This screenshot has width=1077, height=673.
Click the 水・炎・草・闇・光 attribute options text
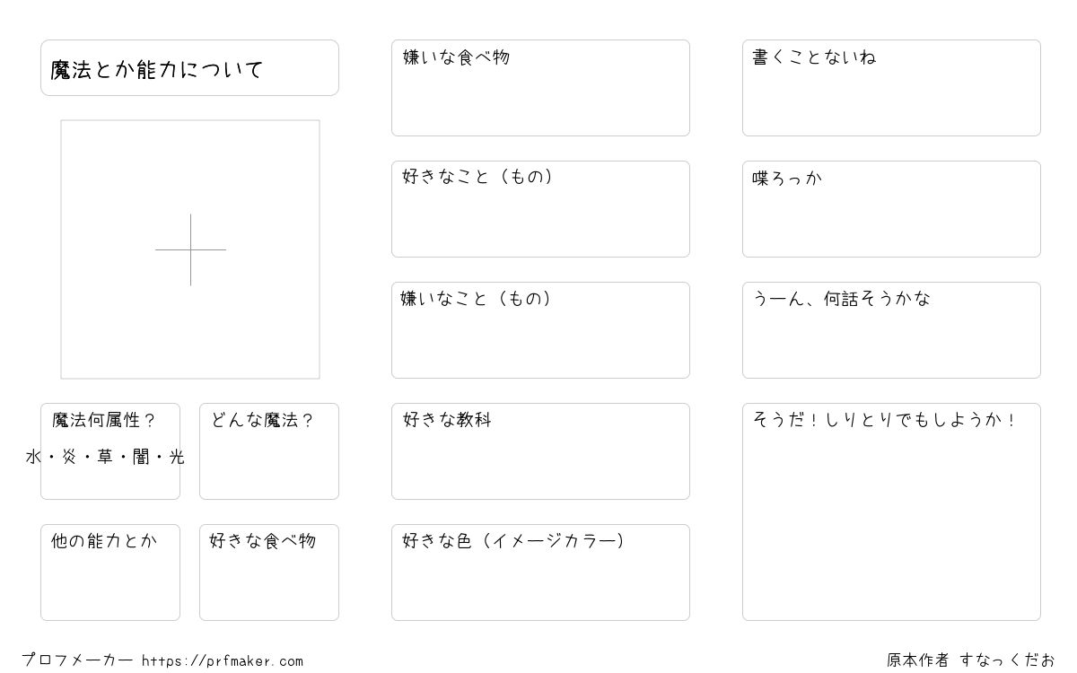pyautogui.click(x=105, y=457)
